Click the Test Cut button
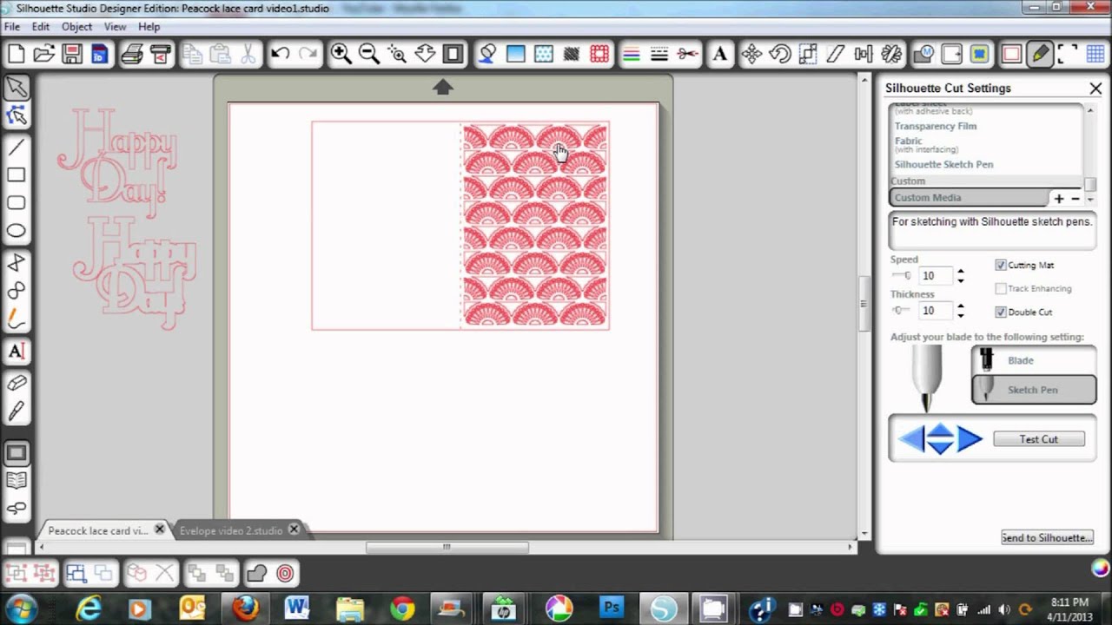This screenshot has height=625, width=1112. [x=1039, y=439]
